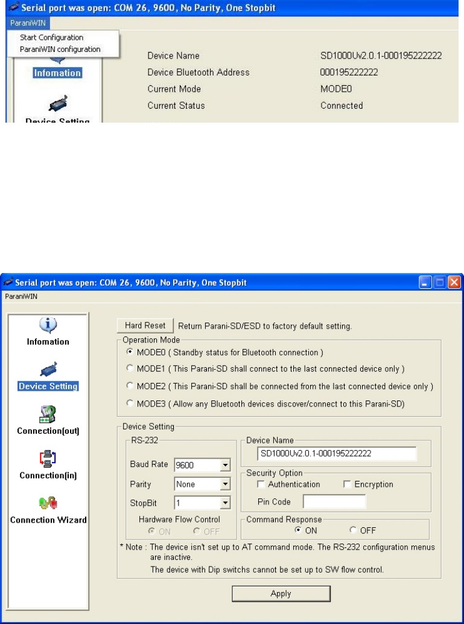
Task: Click ParaniWIN menu in upper window
Action: click(x=28, y=23)
